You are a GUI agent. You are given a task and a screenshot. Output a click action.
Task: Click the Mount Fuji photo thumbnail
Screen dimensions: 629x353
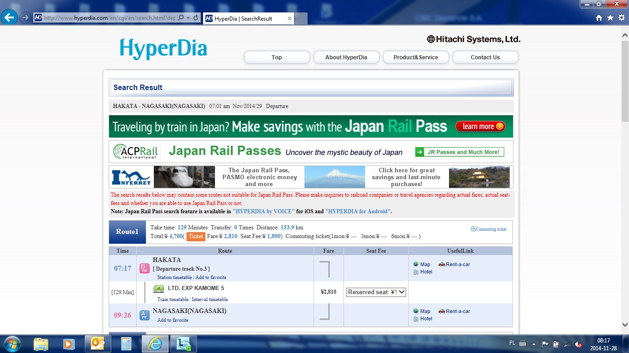pyautogui.click(x=335, y=177)
